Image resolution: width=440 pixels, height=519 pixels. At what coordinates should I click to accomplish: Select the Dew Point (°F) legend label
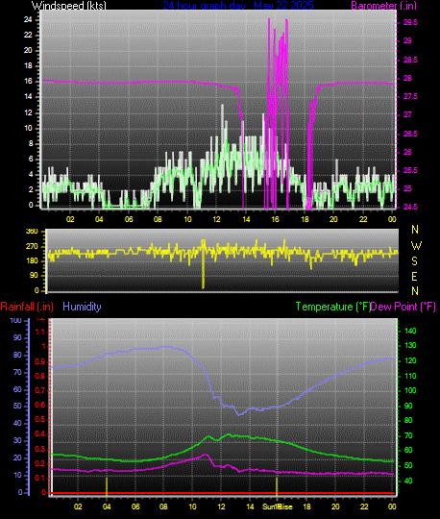pyautogui.click(x=403, y=307)
